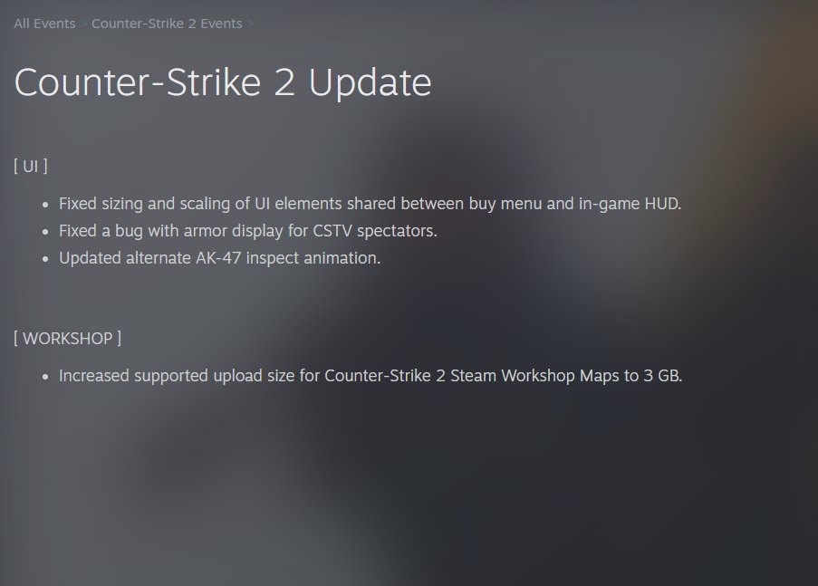This screenshot has height=586, width=818.
Task: Go to Counter-Strike 2 Events breadcrumb
Action: (167, 24)
